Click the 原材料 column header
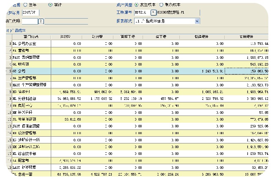The image size is (275, 179). click(66, 37)
